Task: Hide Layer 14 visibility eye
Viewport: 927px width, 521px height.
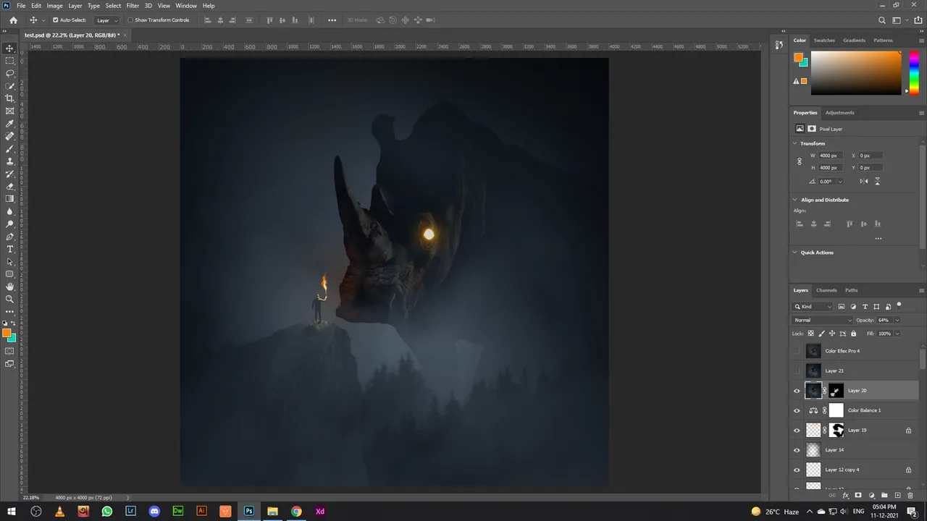Action: [797, 450]
